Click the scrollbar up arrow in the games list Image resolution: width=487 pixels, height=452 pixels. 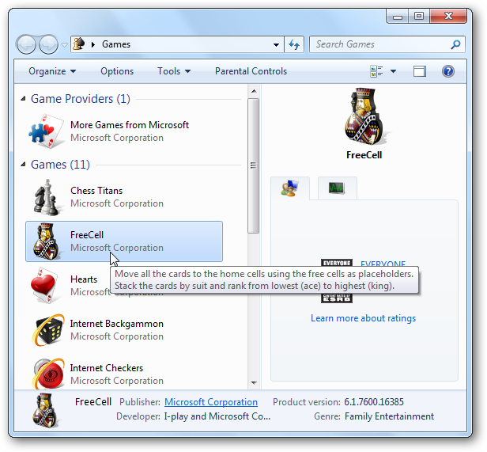coord(254,91)
